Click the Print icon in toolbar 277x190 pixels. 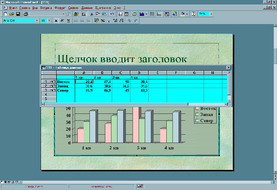[x=26, y=14]
